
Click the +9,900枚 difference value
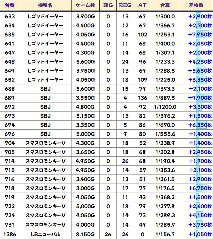click(200, 98)
